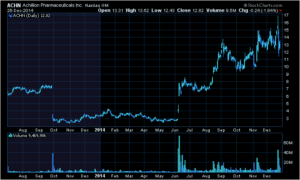
Task: Click the 60M volume axis label
Action: click(x=288, y=143)
